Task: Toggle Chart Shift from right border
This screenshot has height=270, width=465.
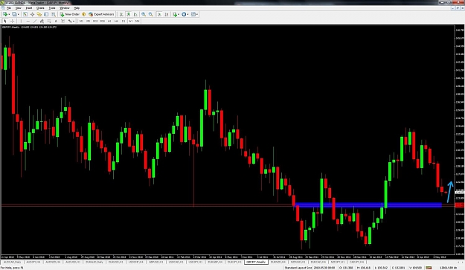Action: click(167, 14)
